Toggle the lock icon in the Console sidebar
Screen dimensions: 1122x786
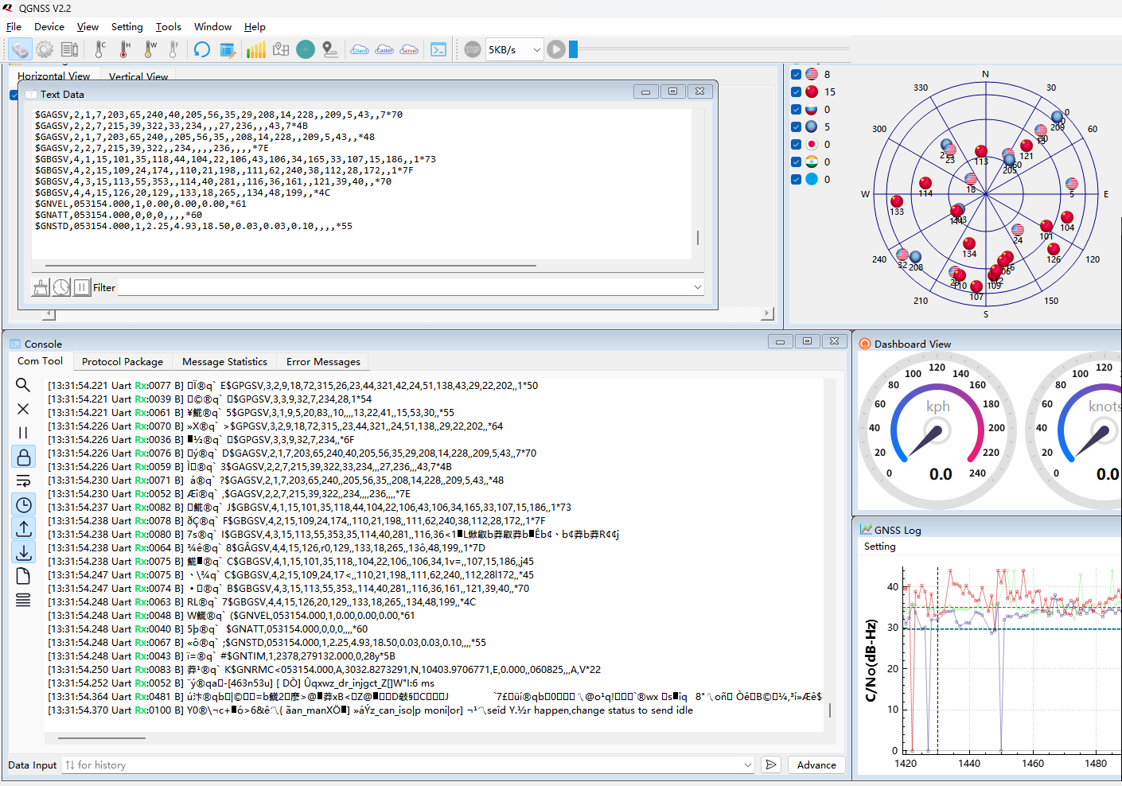[x=23, y=457]
